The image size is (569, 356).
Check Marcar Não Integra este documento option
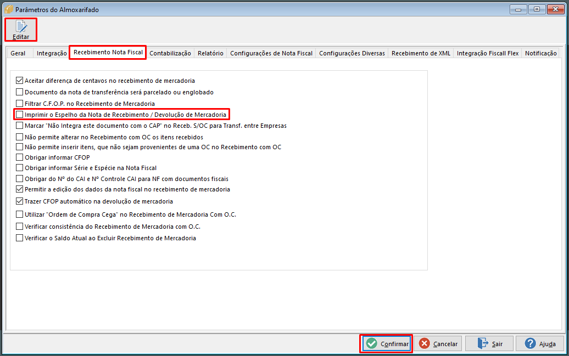pyautogui.click(x=20, y=126)
